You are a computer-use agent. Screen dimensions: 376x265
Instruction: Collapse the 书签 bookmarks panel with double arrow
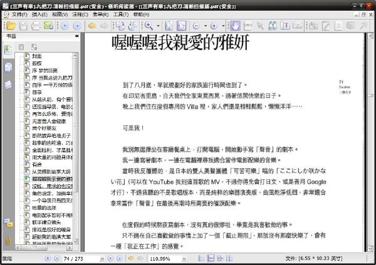[x=76, y=36]
